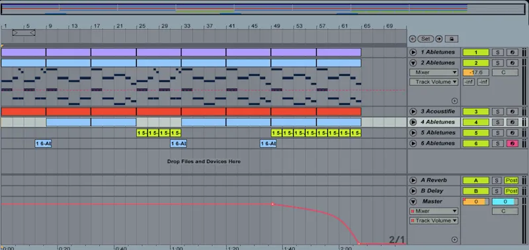Toggle B Delay return activator
The image size is (529, 250).
point(475,191)
